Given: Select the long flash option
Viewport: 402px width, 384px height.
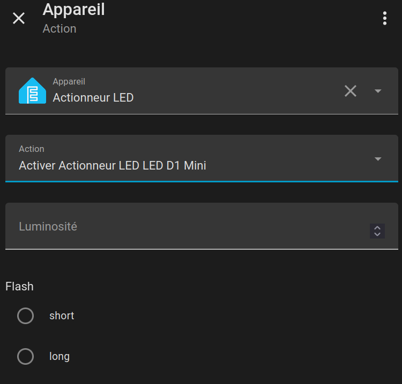Looking at the screenshot, I should 25,356.
